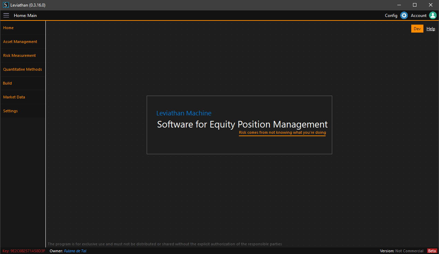Open the Risk Measurement section
The height and width of the screenshot is (254, 439).
point(19,55)
